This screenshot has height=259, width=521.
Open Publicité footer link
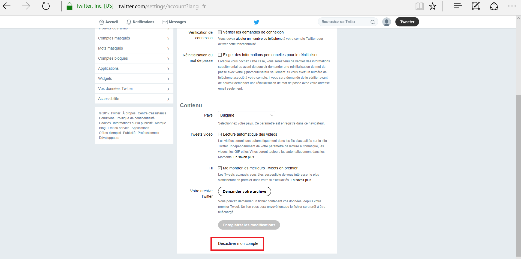click(x=129, y=133)
